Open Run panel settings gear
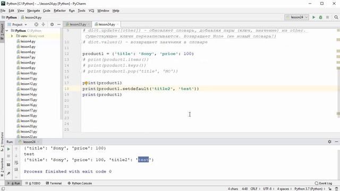340x191 pixels. coord(329,142)
